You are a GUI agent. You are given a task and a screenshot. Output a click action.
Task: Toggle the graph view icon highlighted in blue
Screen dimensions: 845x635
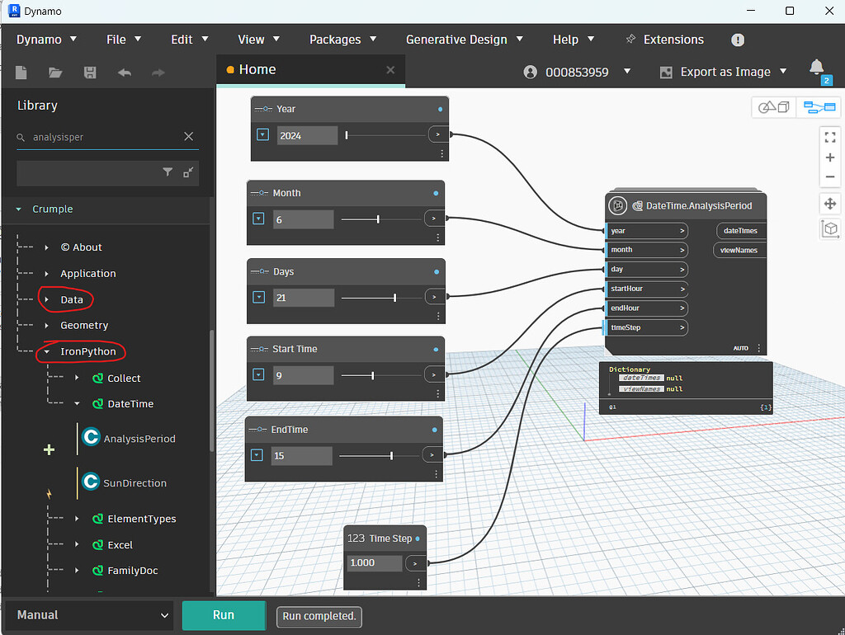[x=819, y=107]
